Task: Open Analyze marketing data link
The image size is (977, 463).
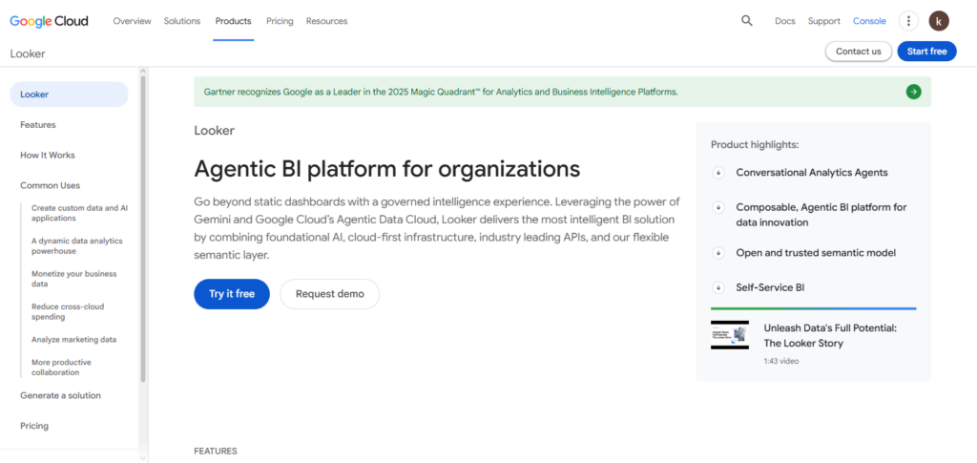Action: pyautogui.click(x=74, y=340)
